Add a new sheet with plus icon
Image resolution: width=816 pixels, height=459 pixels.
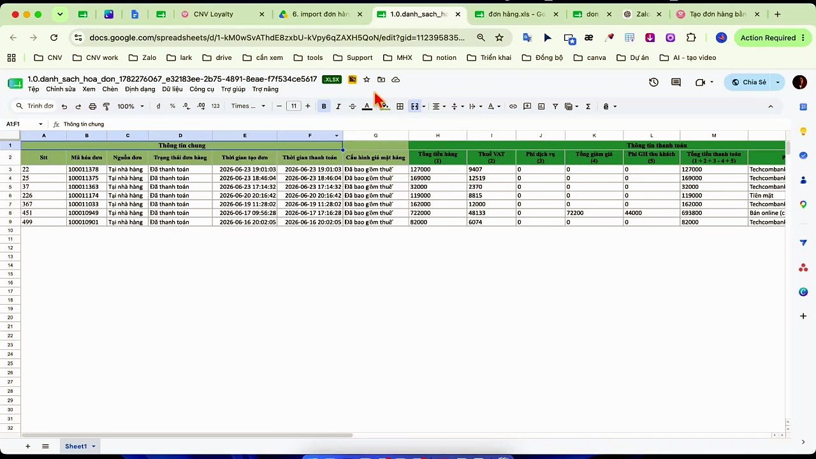(x=27, y=446)
